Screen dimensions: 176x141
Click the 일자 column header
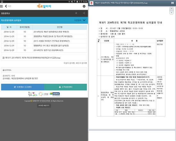[9, 27]
